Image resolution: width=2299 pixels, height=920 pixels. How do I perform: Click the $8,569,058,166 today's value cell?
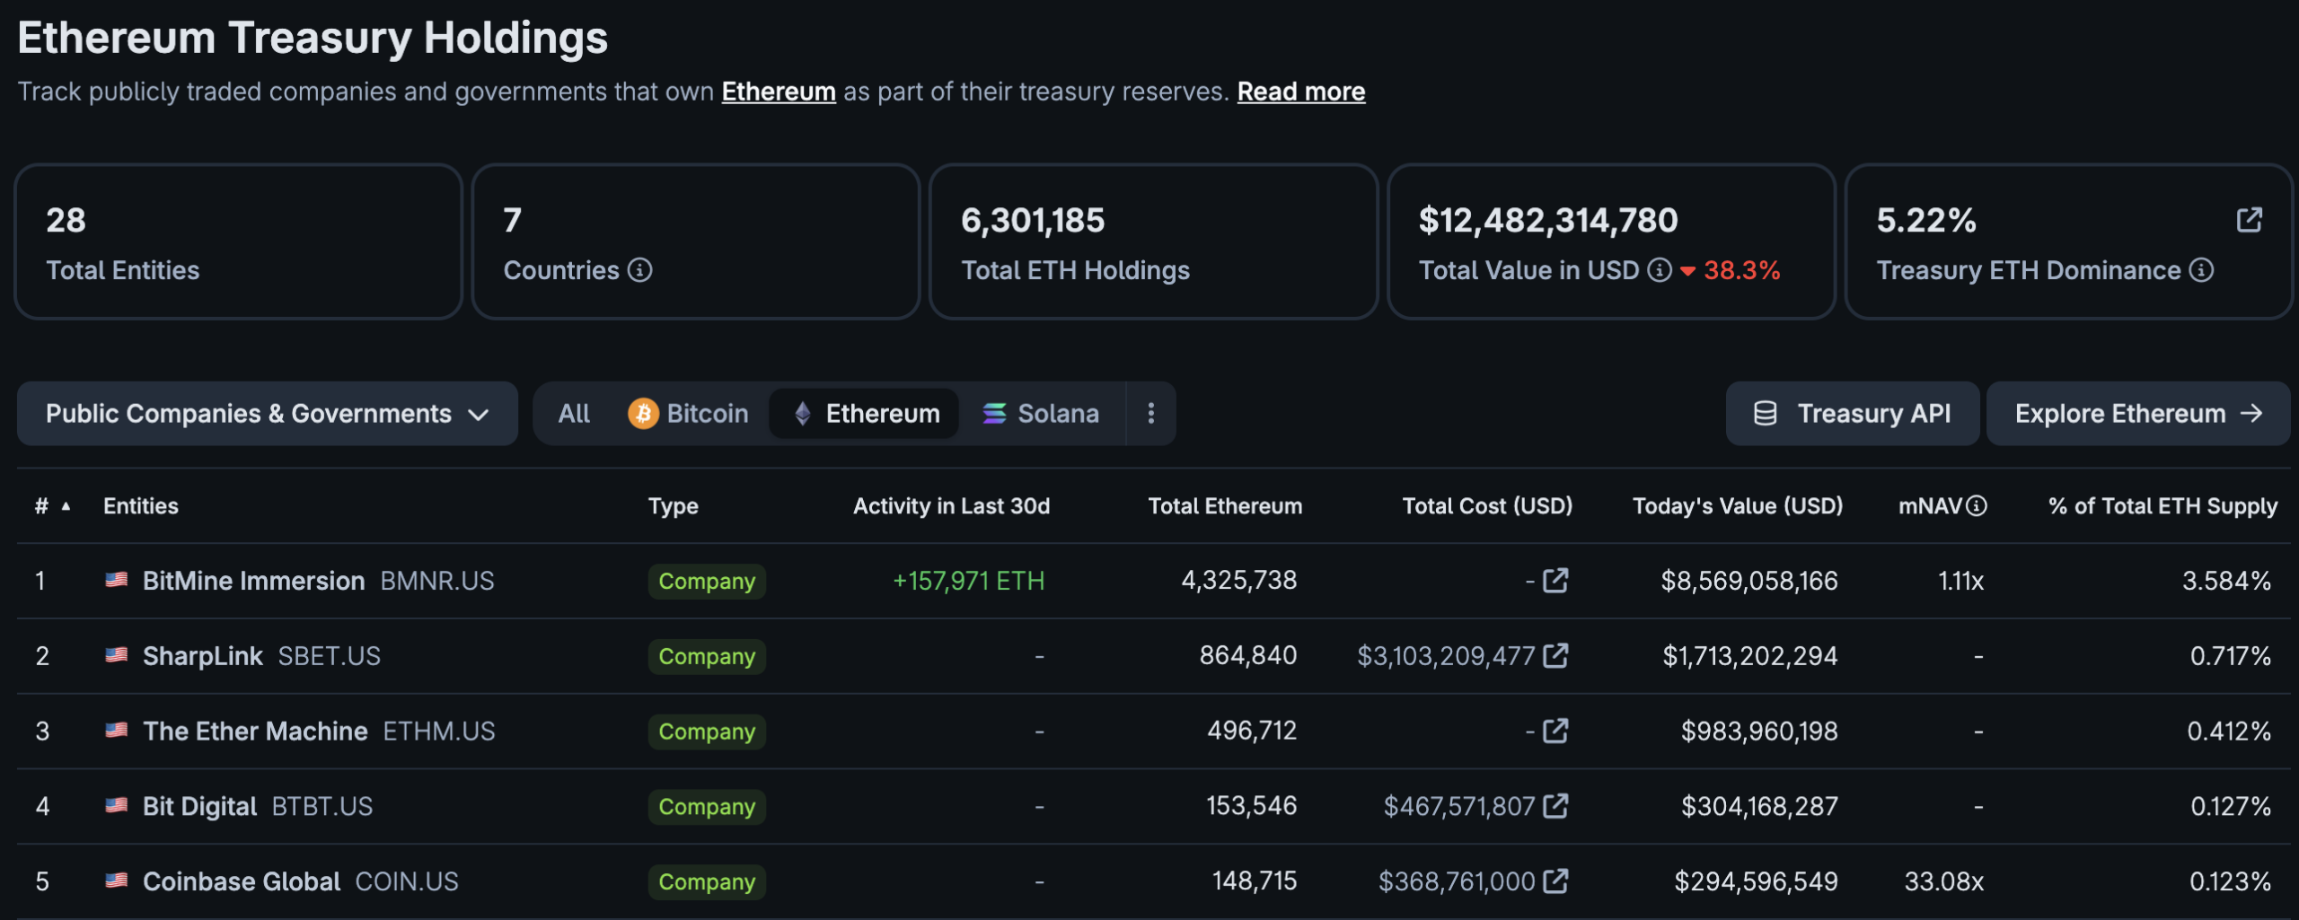(x=1749, y=581)
